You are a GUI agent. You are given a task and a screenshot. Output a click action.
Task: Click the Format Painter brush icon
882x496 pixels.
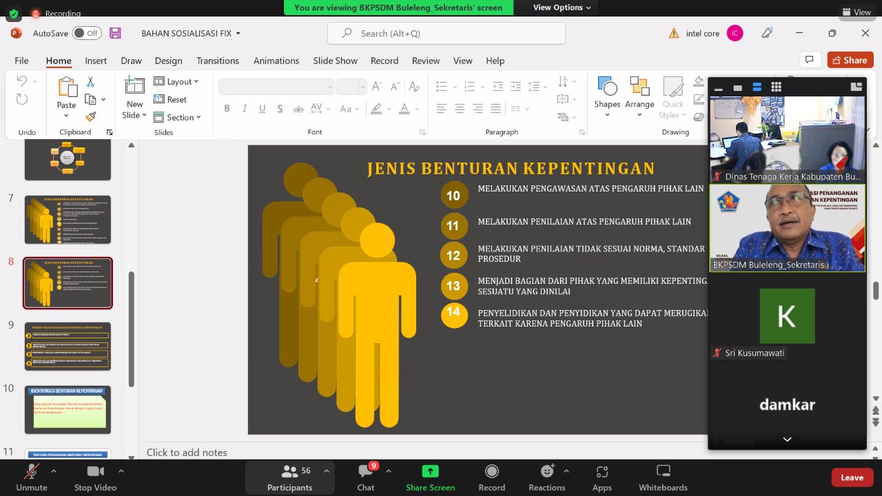tap(90, 116)
